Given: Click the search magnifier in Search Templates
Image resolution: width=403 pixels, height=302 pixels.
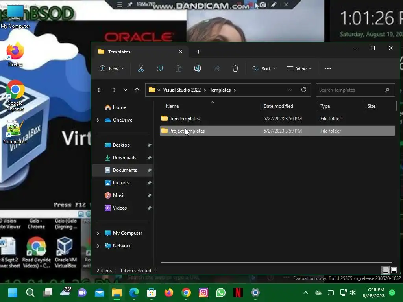Looking at the screenshot, I should tap(387, 90).
